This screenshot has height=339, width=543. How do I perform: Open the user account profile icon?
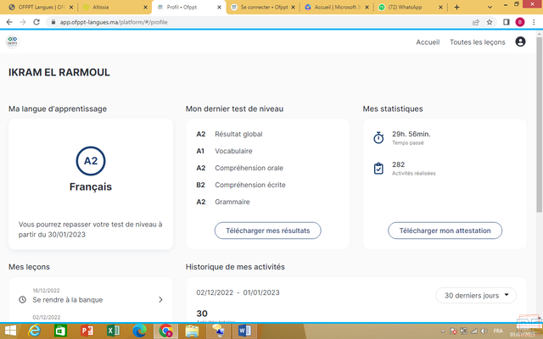[x=520, y=42]
